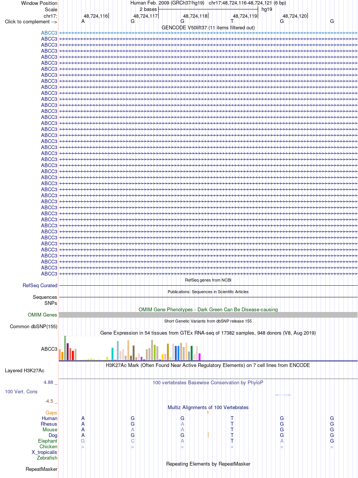Click the Window Position label
358x478 pixels.
coord(39,3)
